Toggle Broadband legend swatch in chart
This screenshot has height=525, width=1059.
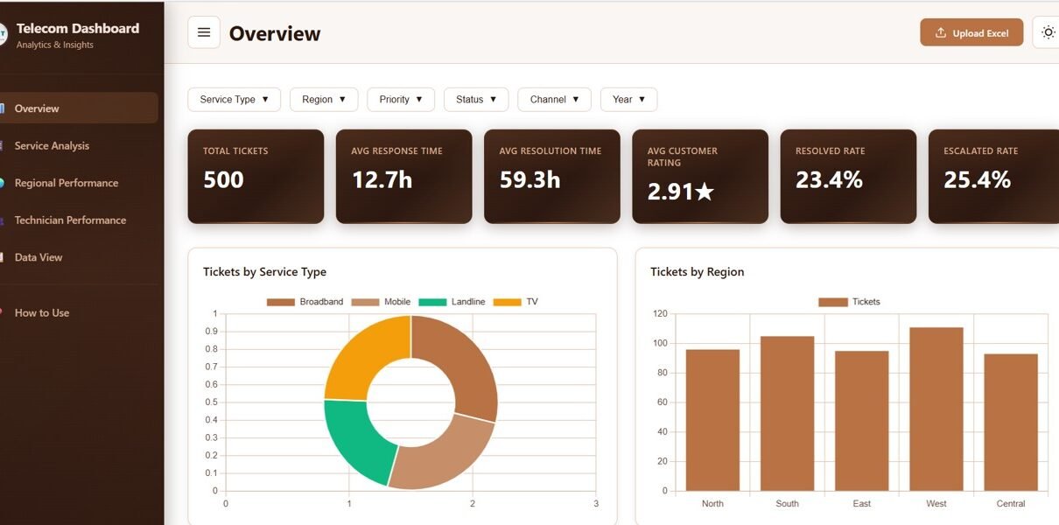click(x=281, y=302)
